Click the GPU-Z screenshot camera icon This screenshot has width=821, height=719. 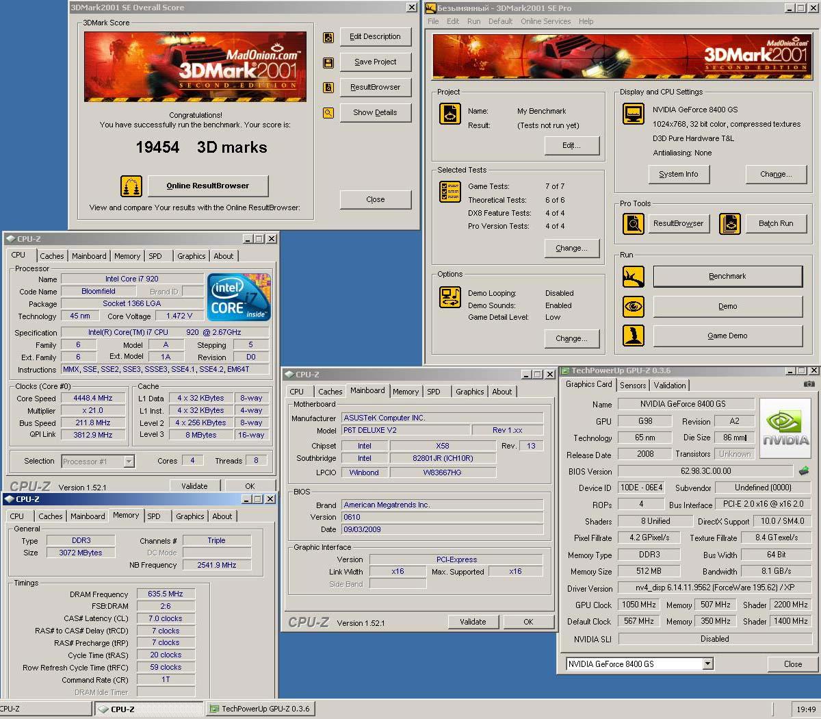click(809, 384)
